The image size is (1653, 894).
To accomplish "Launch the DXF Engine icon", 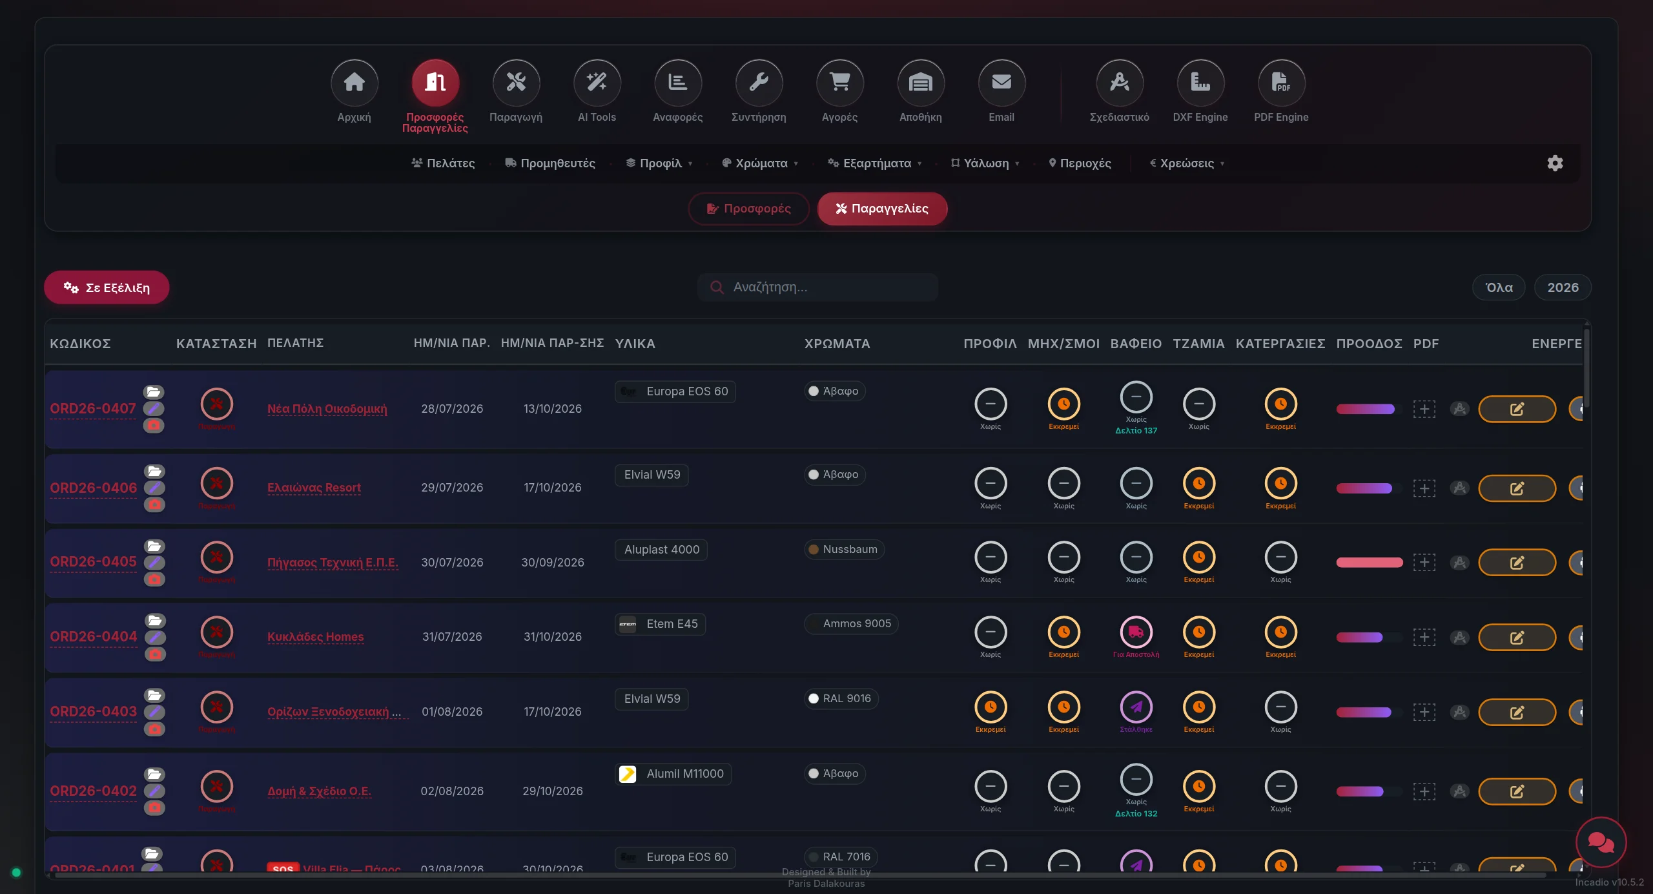I will pyautogui.click(x=1200, y=83).
